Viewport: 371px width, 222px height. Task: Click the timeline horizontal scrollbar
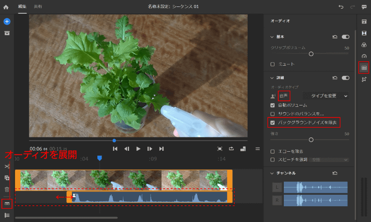pos(66,218)
